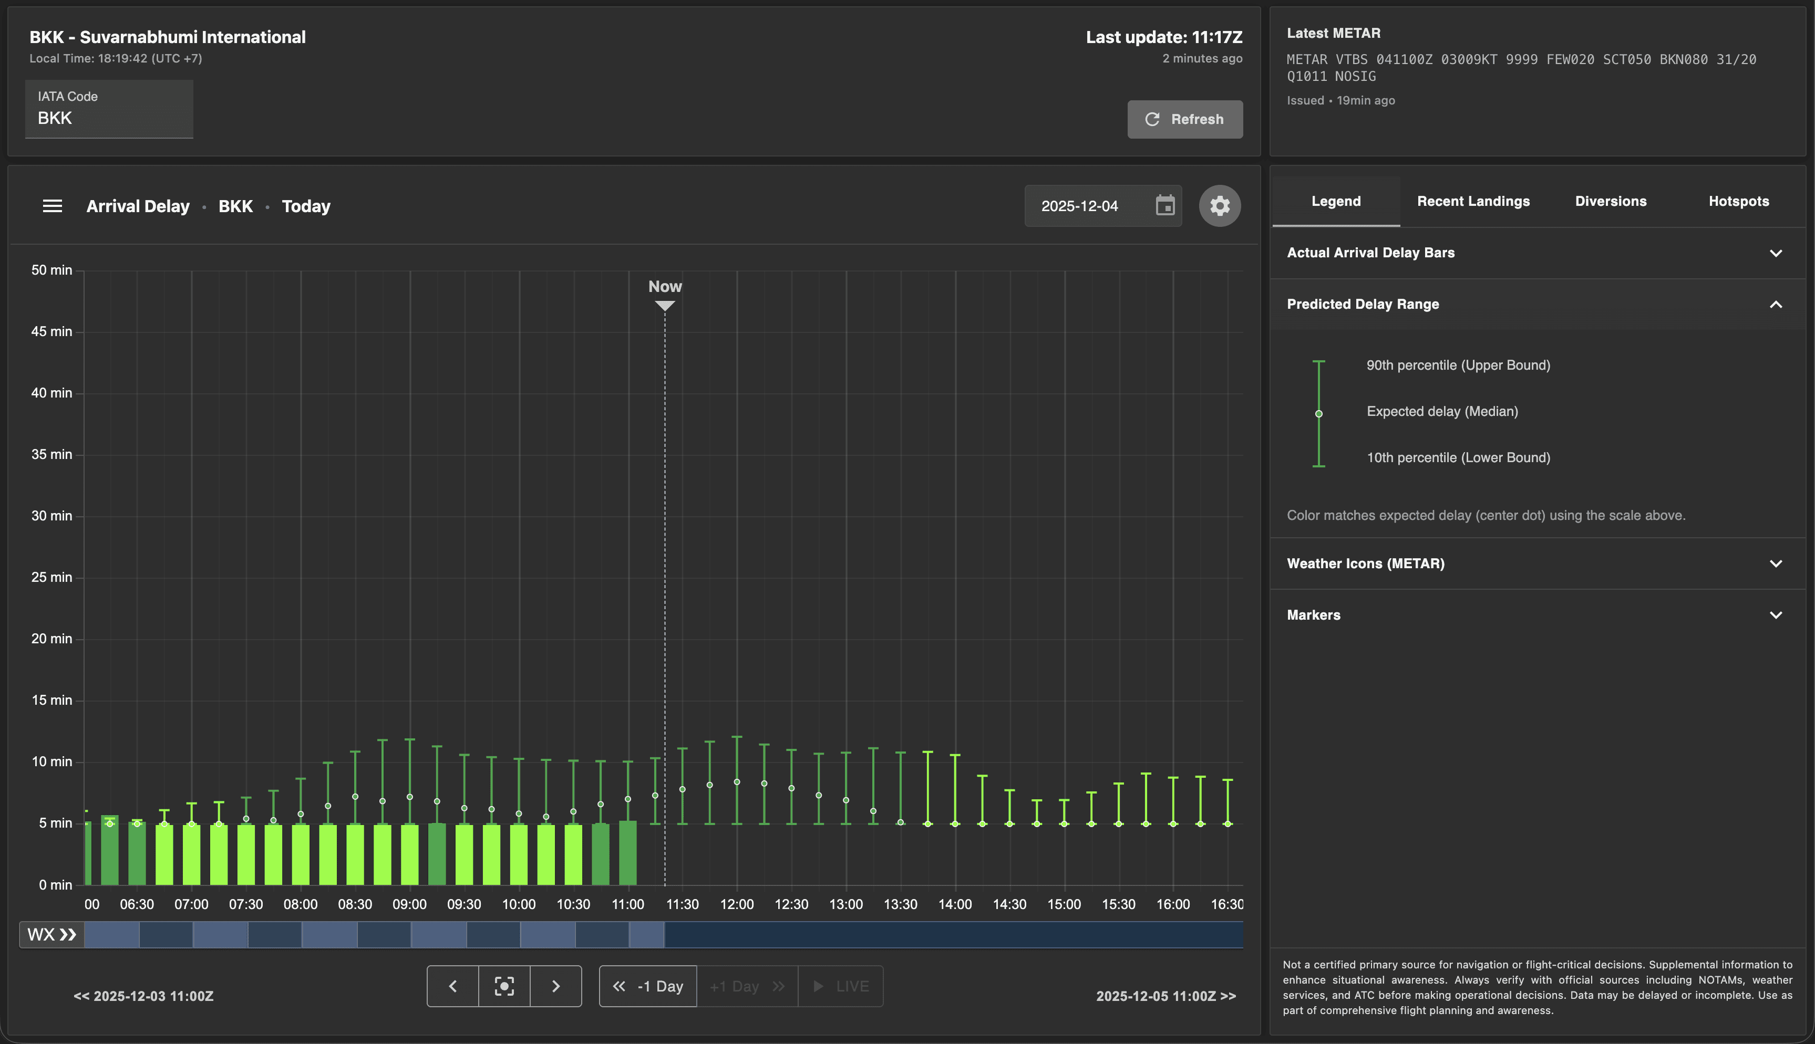The height and width of the screenshot is (1044, 1815).
Task: Open the chart settings gear
Action: [1220, 206]
